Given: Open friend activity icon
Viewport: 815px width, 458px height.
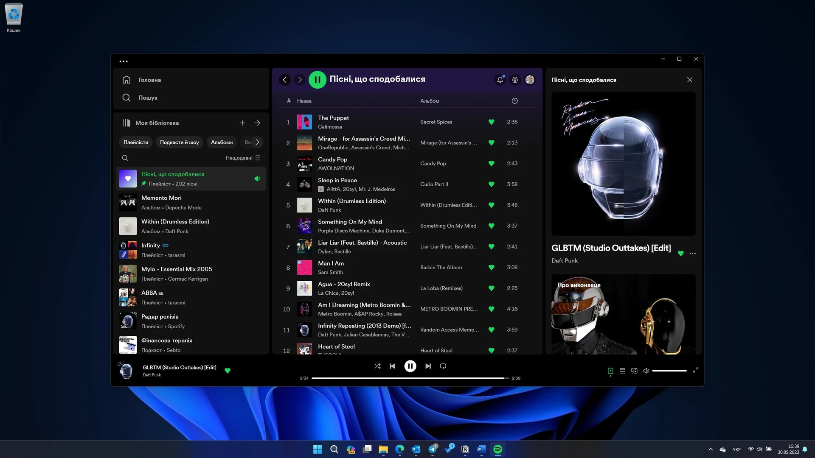Looking at the screenshot, I should pyautogui.click(x=515, y=80).
